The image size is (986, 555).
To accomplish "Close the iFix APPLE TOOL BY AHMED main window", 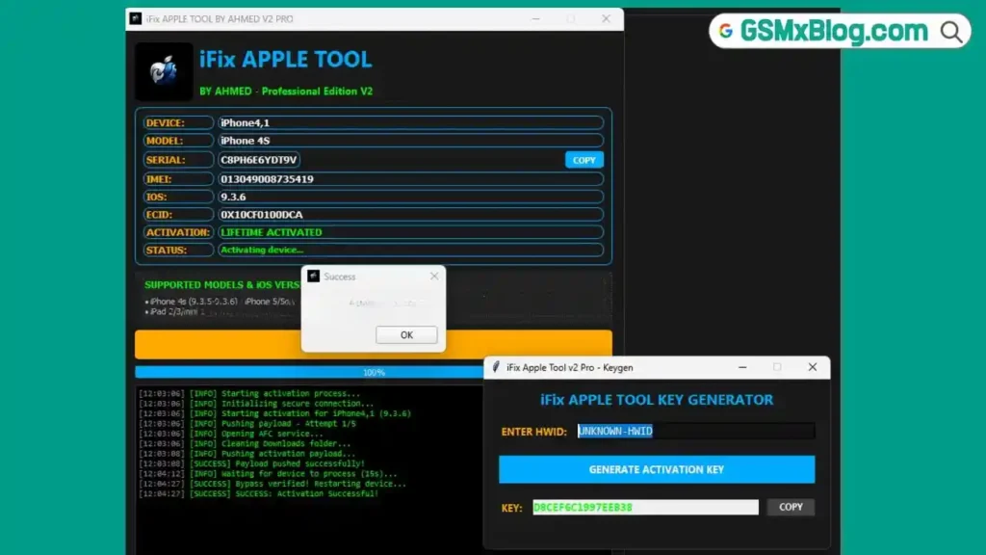I will 606,19.
